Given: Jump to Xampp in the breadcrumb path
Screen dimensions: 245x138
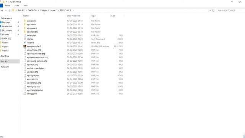Looking at the screenshot, I should 43,10.
